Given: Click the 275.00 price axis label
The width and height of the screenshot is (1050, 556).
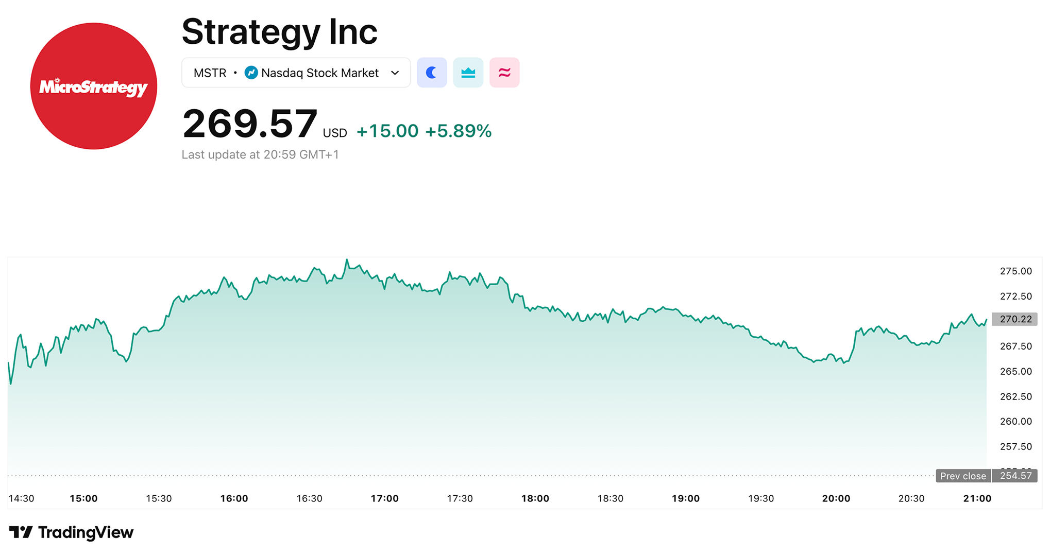Looking at the screenshot, I should [x=1017, y=271].
